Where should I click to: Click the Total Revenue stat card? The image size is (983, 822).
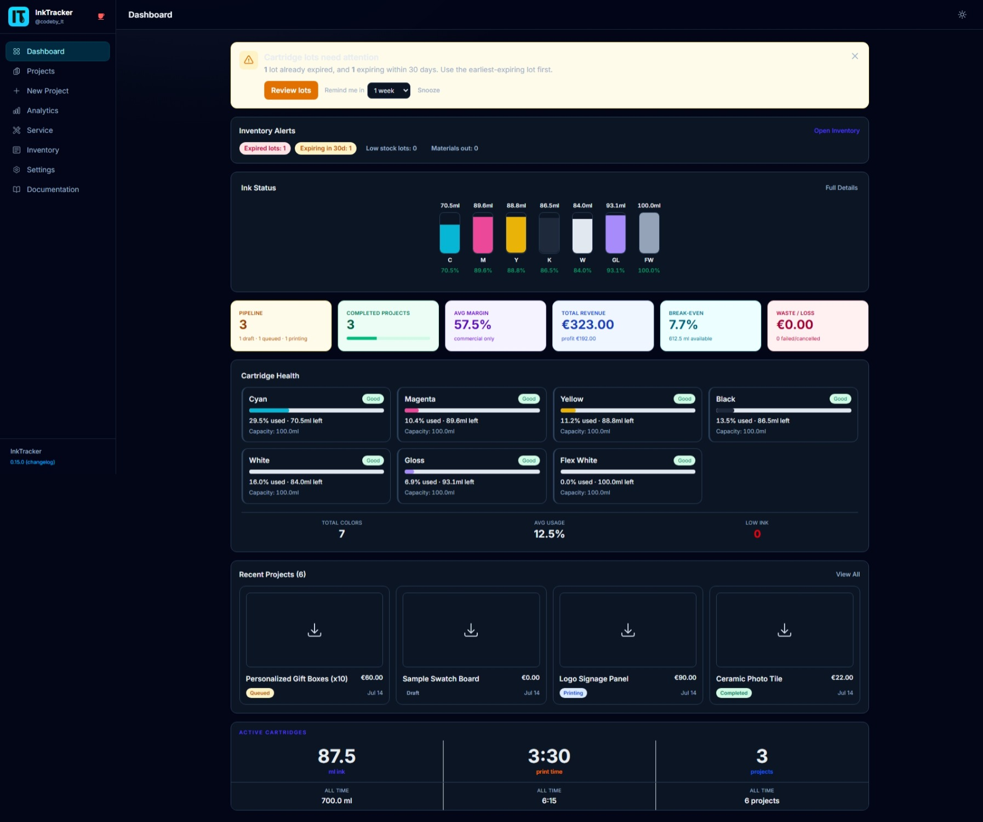pos(603,326)
